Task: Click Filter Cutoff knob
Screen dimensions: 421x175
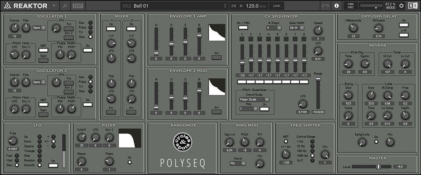Action: pyautogui.click(x=82, y=138)
